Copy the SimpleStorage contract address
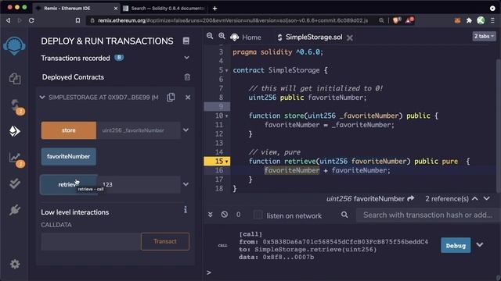The height and width of the screenshot is (281, 501). tap(171, 97)
